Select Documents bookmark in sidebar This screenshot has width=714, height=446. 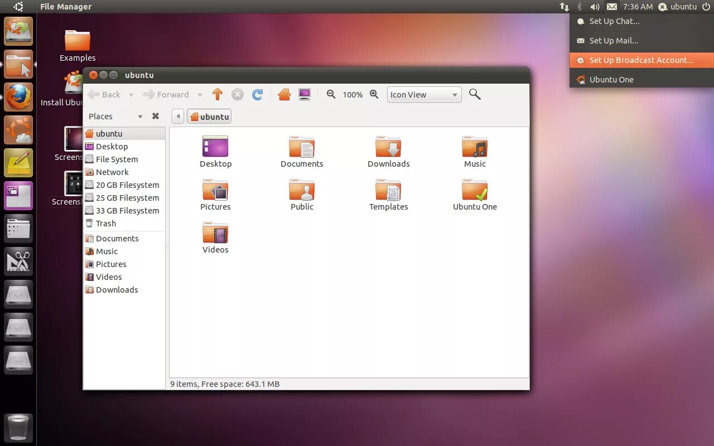[124, 239]
